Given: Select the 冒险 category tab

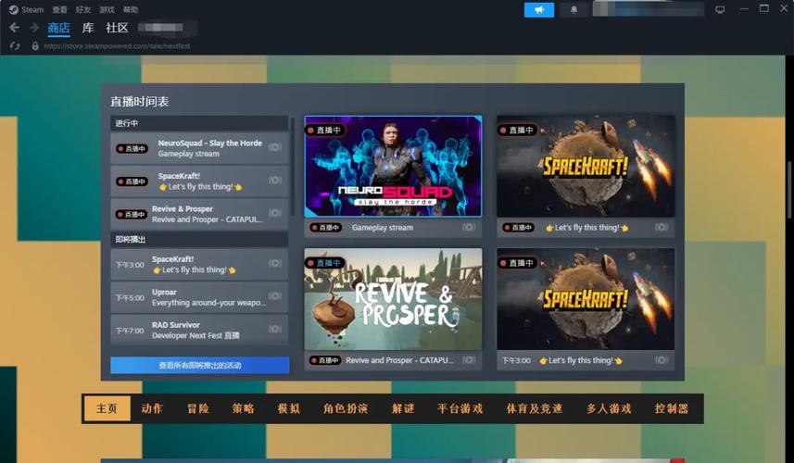Looking at the screenshot, I should [198, 408].
